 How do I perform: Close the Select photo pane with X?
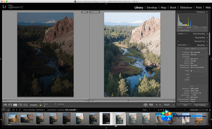(87, 101)
